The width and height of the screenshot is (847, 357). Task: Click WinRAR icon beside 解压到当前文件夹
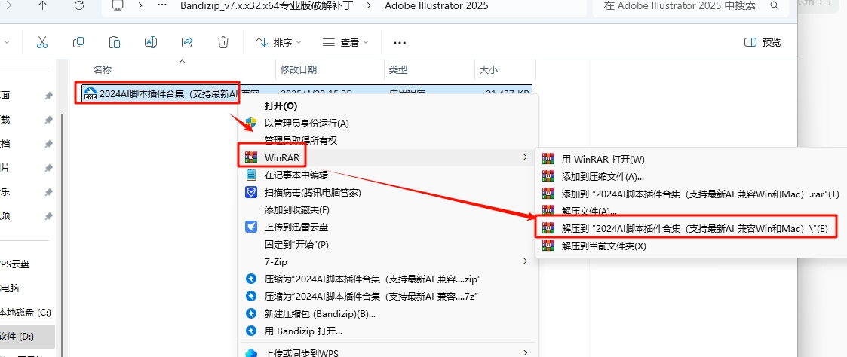pyautogui.click(x=548, y=246)
